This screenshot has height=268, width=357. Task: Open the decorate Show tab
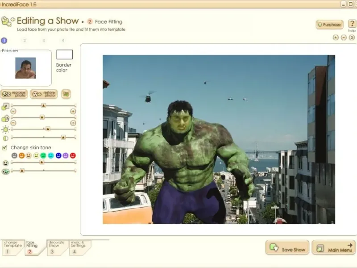pyautogui.click(x=57, y=247)
